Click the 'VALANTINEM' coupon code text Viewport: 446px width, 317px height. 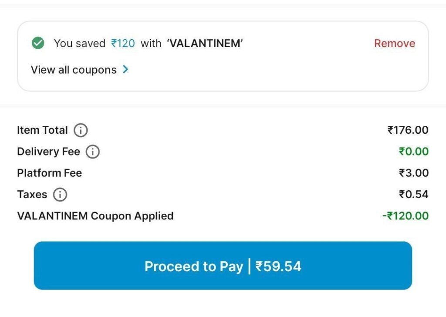click(205, 43)
